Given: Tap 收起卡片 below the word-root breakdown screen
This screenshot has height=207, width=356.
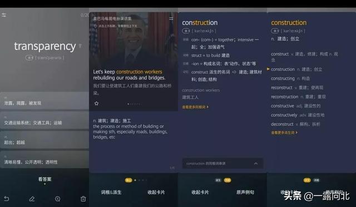Looking at the screenshot, I should 200,192.
